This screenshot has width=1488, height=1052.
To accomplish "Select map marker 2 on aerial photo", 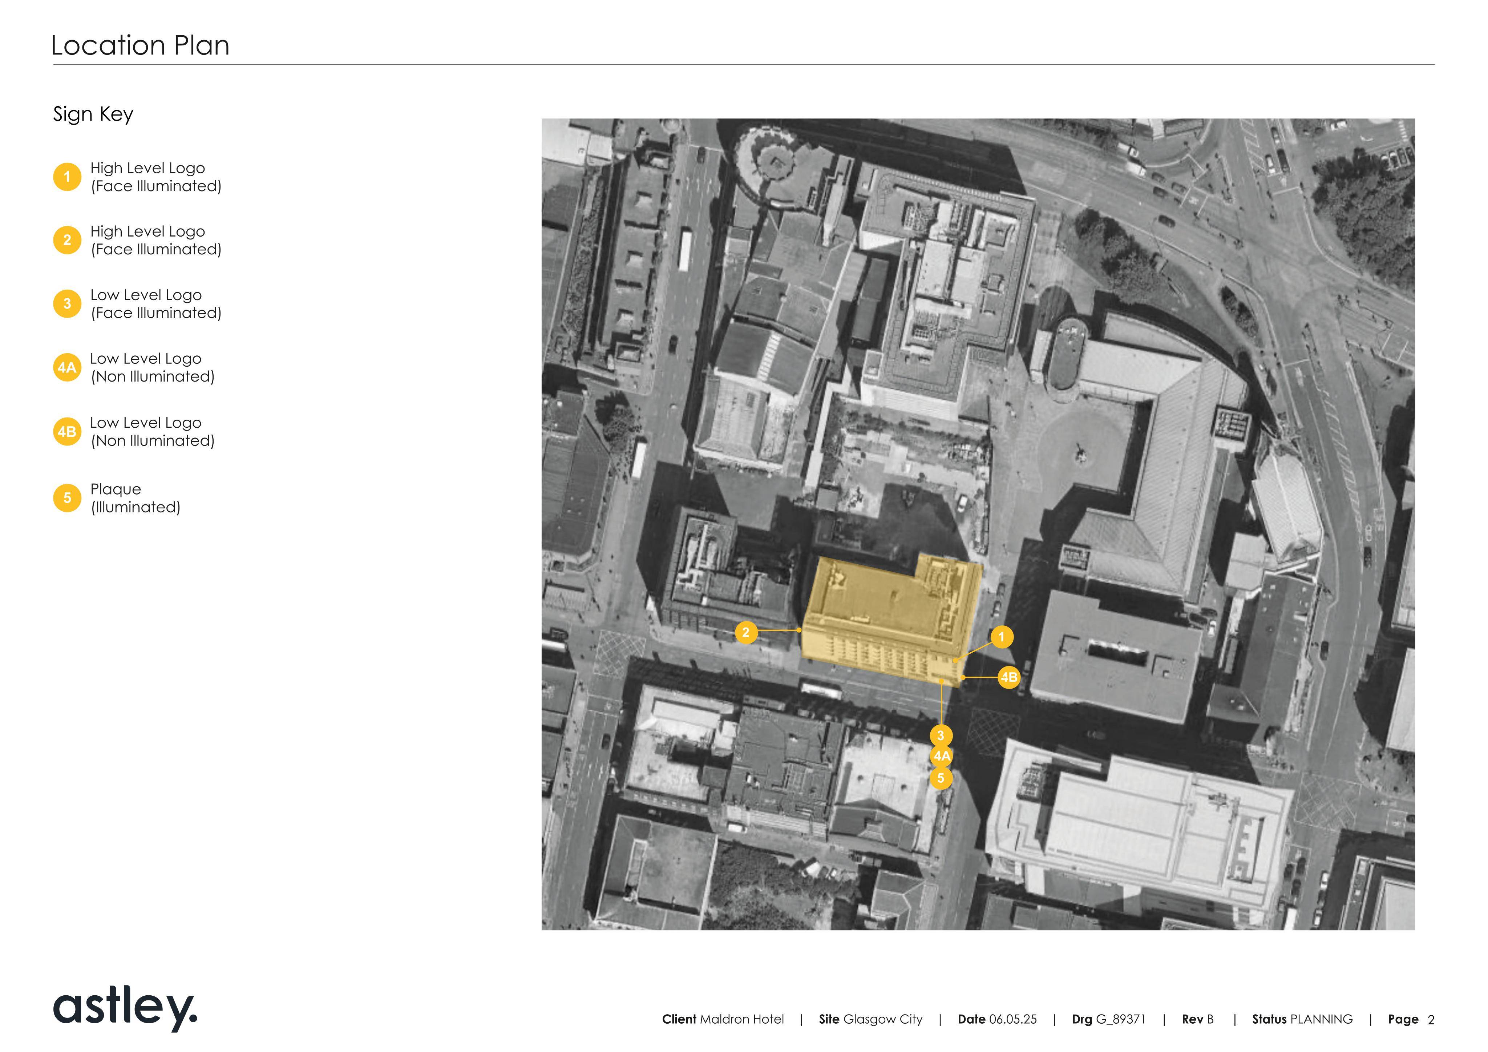I will (746, 632).
